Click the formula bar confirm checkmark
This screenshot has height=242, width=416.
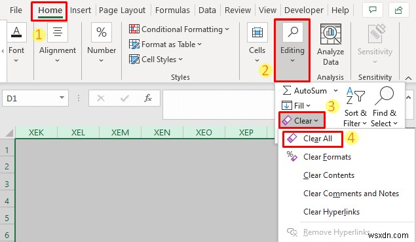pos(124,98)
